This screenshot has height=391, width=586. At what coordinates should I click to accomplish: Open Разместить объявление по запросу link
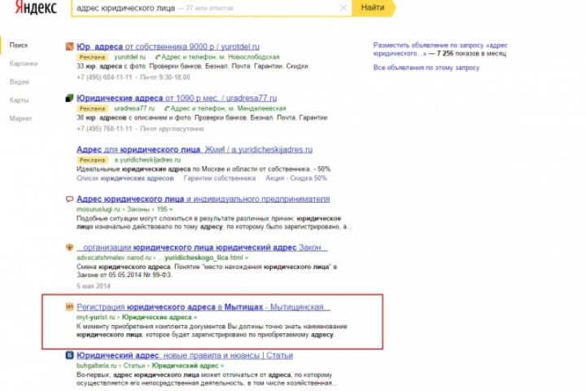(440, 50)
